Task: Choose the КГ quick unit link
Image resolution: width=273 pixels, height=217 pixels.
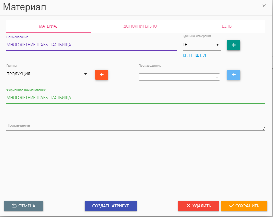Action: pyautogui.click(x=185, y=55)
